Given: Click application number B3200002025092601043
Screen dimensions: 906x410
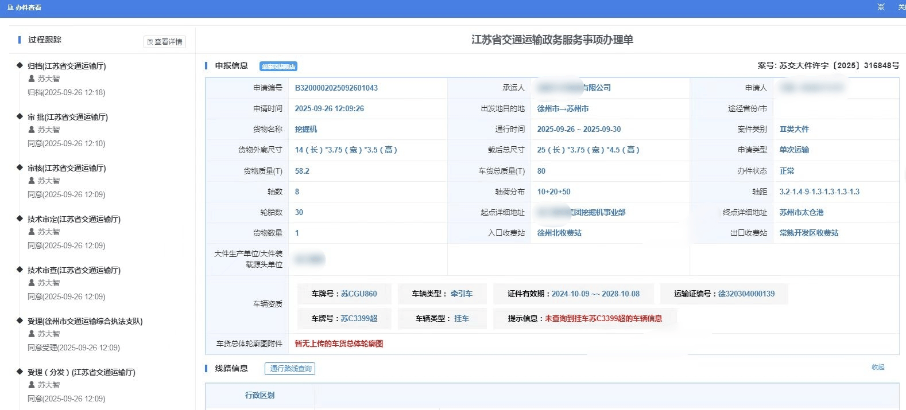Looking at the screenshot, I should coord(336,88).
